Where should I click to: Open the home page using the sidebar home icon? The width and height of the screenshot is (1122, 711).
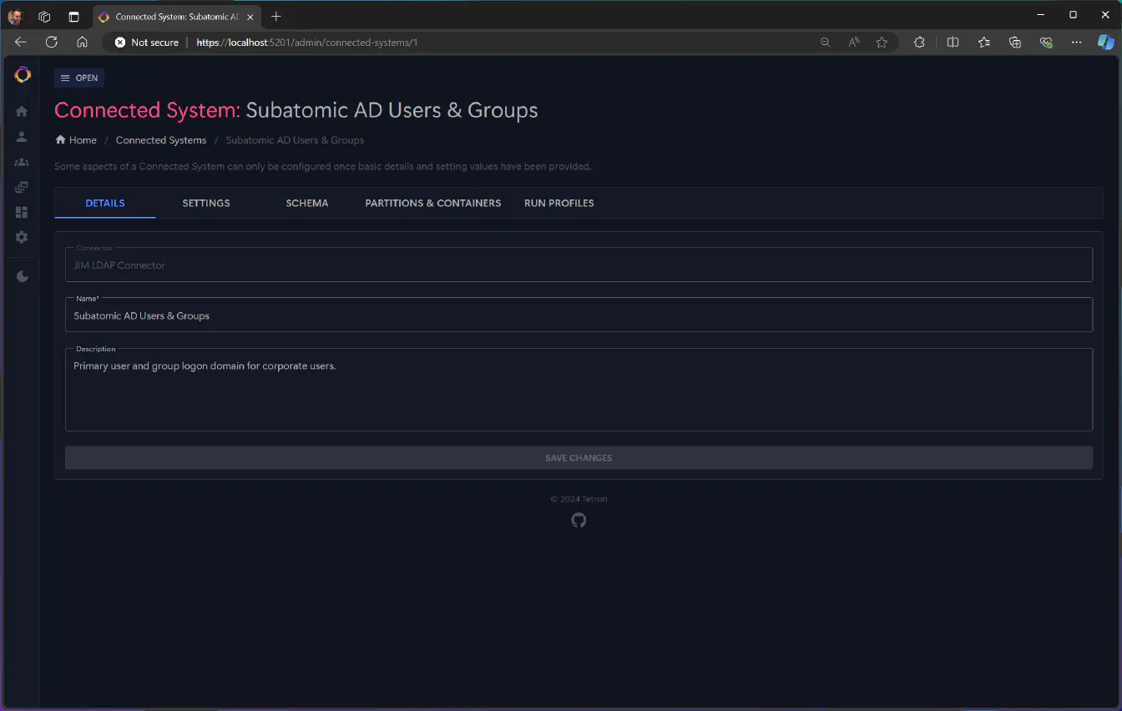pyautogui.click(x=21, y=111)
